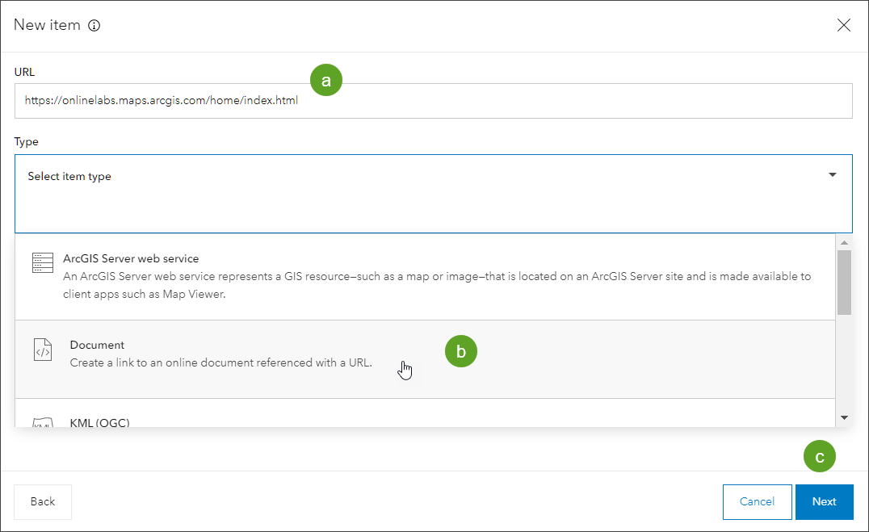Image resolution: width=869 pixels, height=532 pixels.
Task: Click the KML file icon
Action: click(42, 423)
